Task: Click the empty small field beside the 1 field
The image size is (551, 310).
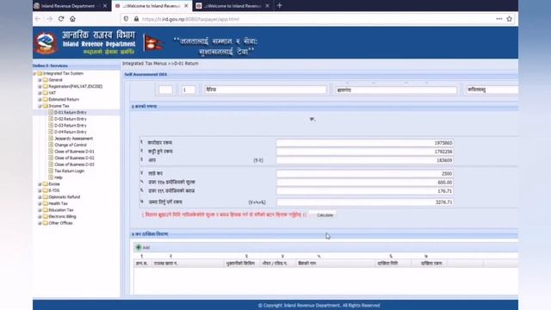Action: [x=165, y=90]
